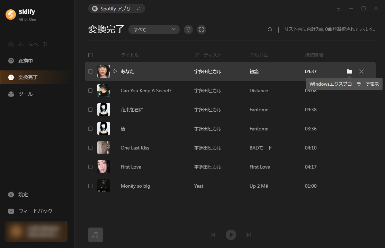Sort by アーティスト column header
385x248 pixels.
click(x=208, y=55)
